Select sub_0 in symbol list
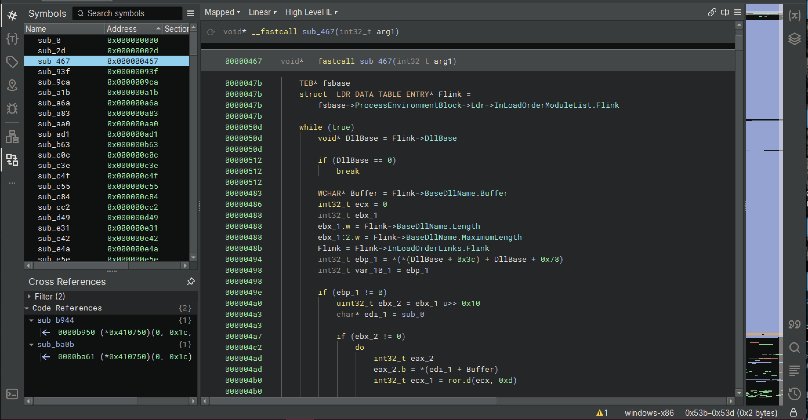 (x=107, y=40)
